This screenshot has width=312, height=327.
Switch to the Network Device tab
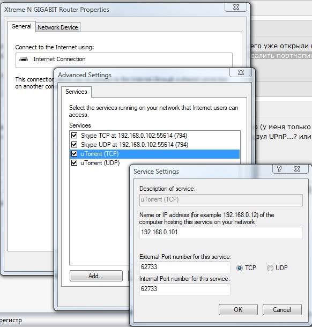click(x=58, y=27)
